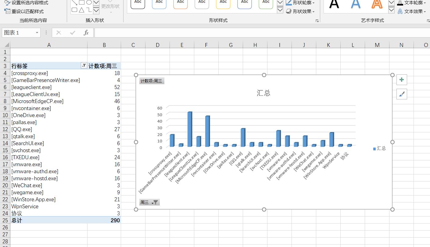Expand the WordArt styles gallery
This screenshot has width=430, height=247.
pos(392,10)
